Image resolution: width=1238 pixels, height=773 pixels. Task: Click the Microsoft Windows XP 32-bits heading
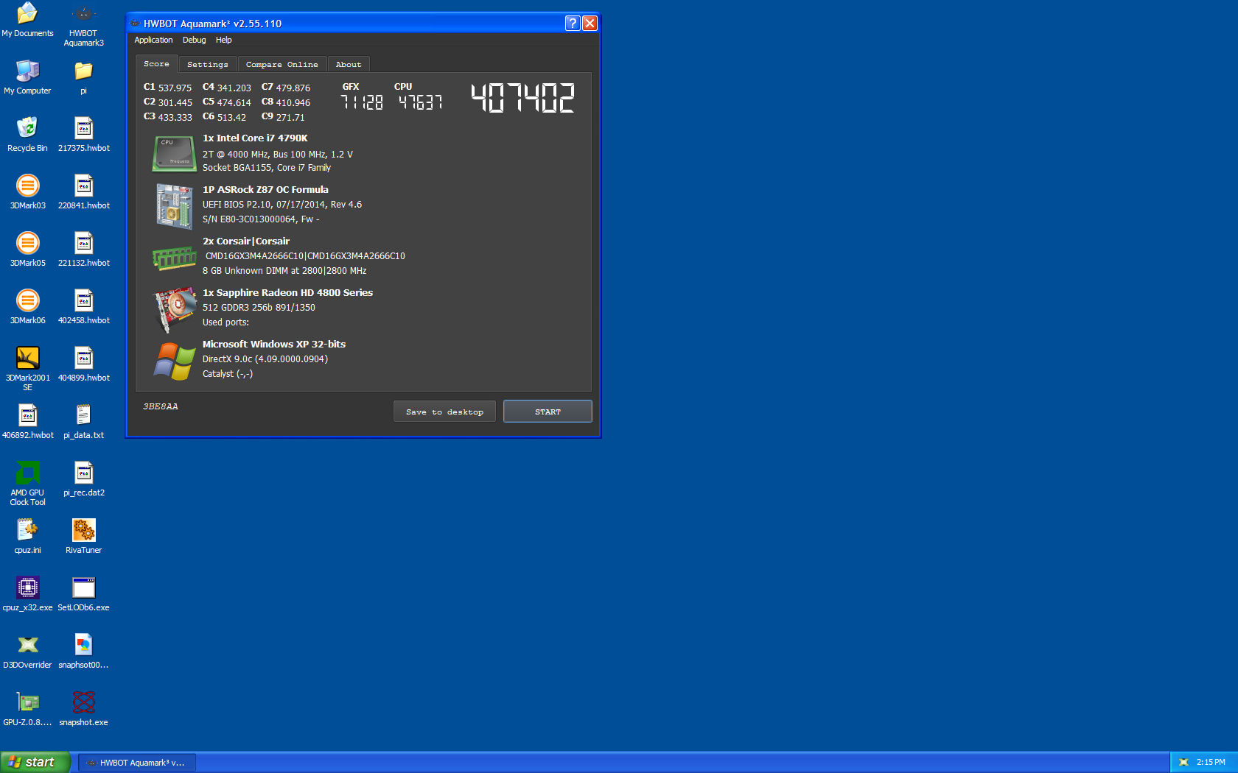274,345
